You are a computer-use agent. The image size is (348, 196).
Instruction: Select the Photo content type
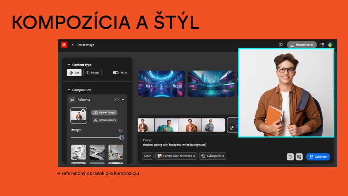(92, 73)
